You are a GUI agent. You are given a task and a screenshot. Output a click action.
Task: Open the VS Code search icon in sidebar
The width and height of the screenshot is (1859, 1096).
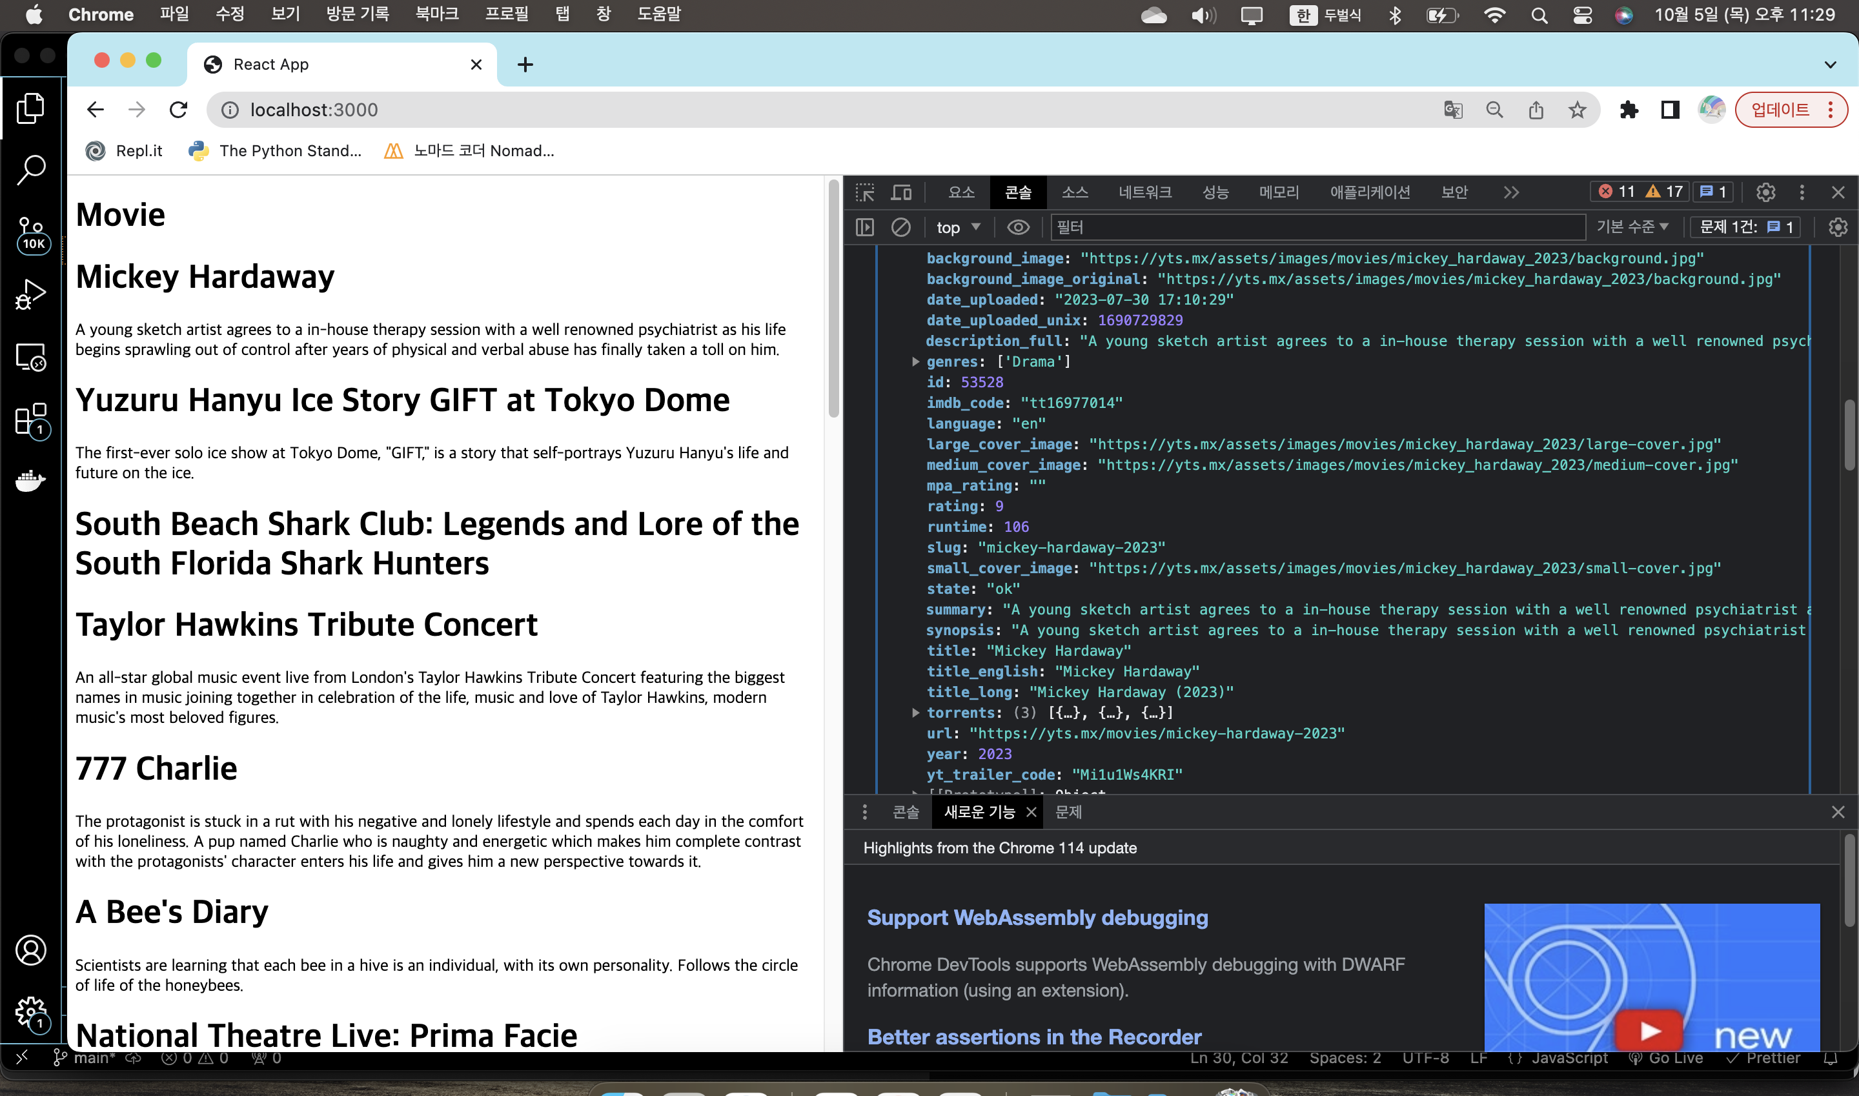(30, 169)
